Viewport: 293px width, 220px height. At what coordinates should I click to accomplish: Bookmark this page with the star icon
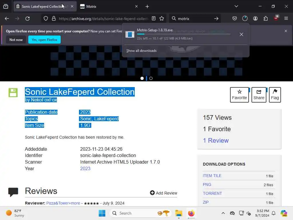coord(162,19)
